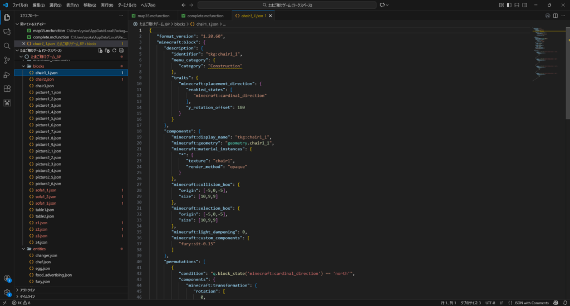Open the Extensions view icon
This screenshot has height=306, width=570.
coord(7,88)
